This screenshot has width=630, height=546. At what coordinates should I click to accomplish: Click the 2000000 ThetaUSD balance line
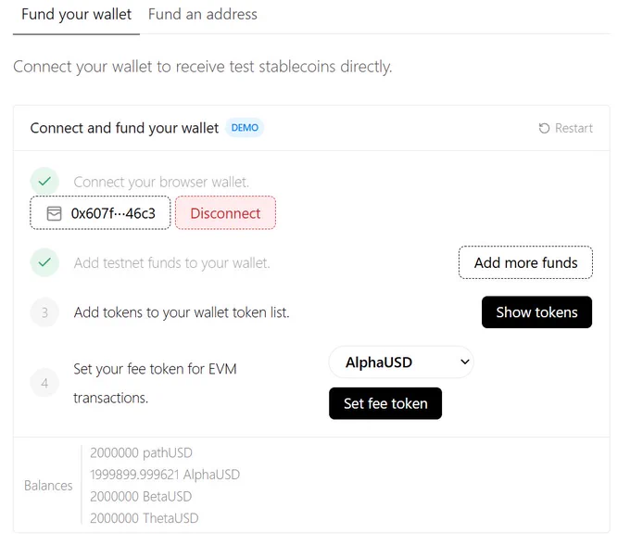tap(145, 518)
